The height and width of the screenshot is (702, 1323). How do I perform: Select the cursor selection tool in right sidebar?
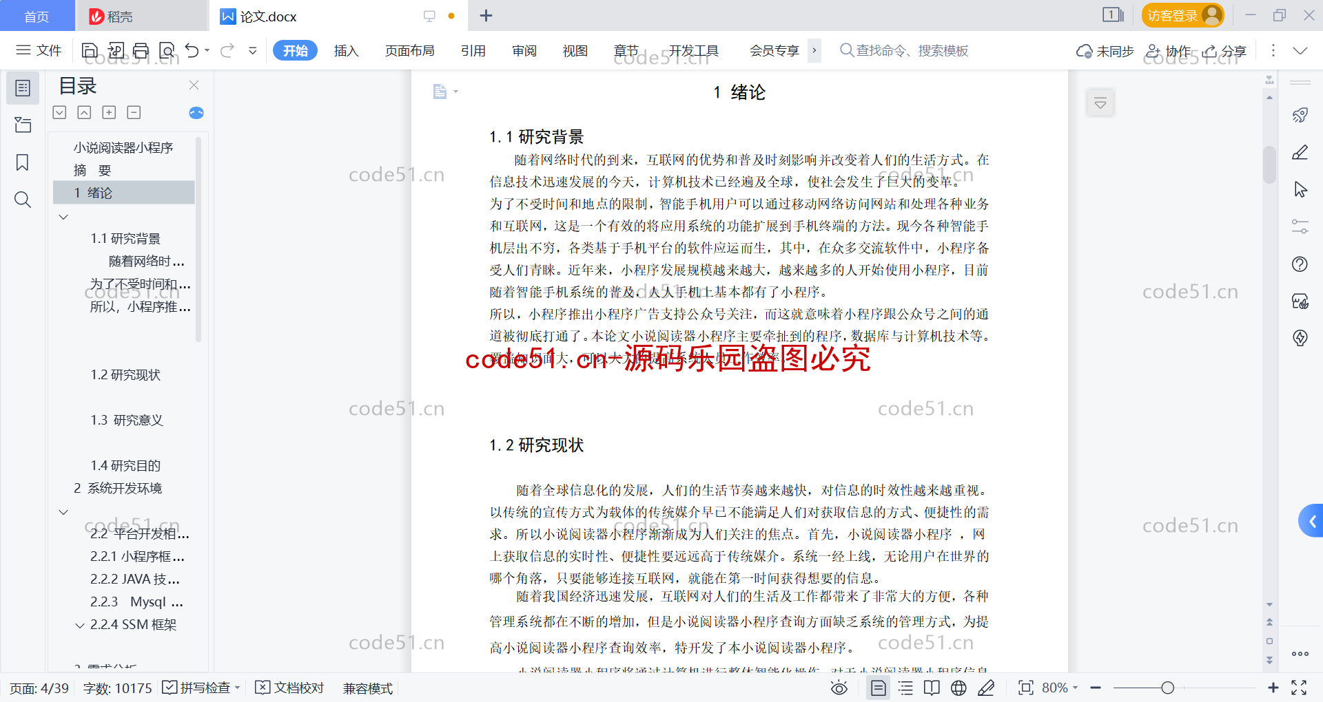click(1300, 189)
